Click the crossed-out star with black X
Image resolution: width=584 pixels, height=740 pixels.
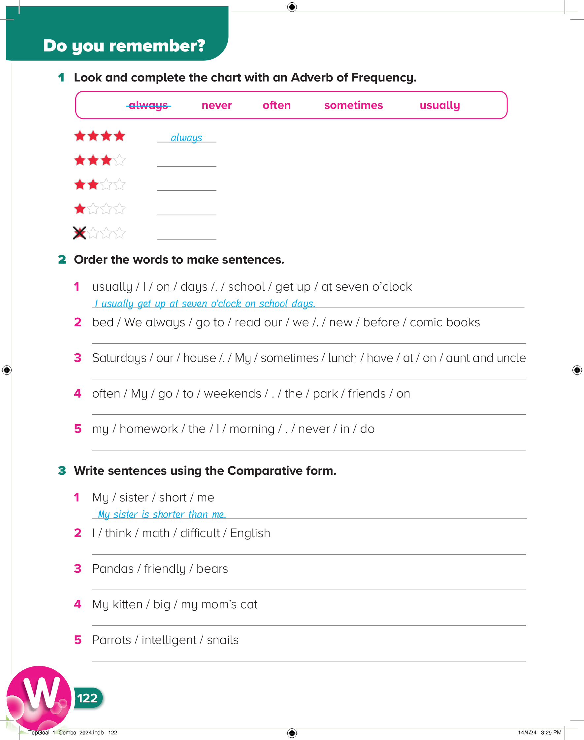(x=80, y=233)
